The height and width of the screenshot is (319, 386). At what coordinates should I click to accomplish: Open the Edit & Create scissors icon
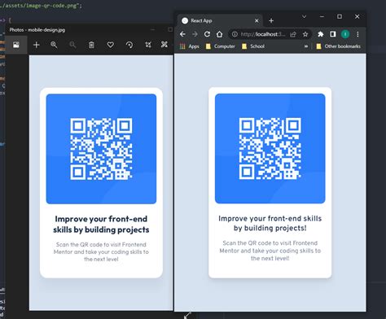point(164,44)
